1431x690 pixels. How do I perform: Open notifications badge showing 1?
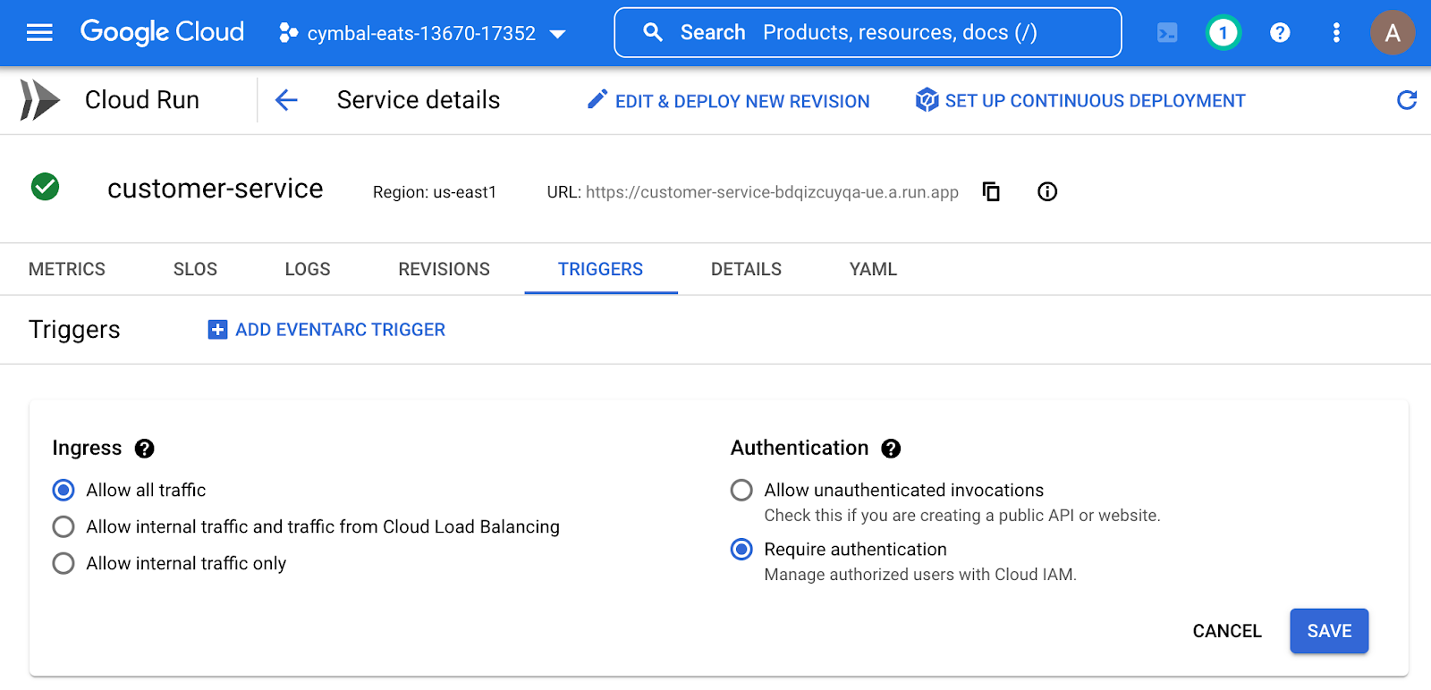pos(1223,33)
